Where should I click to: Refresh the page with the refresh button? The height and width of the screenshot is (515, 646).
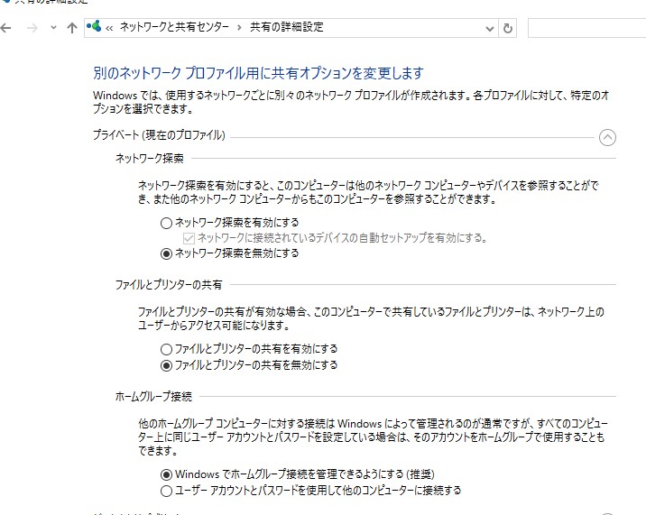click(x=508, y=29)
